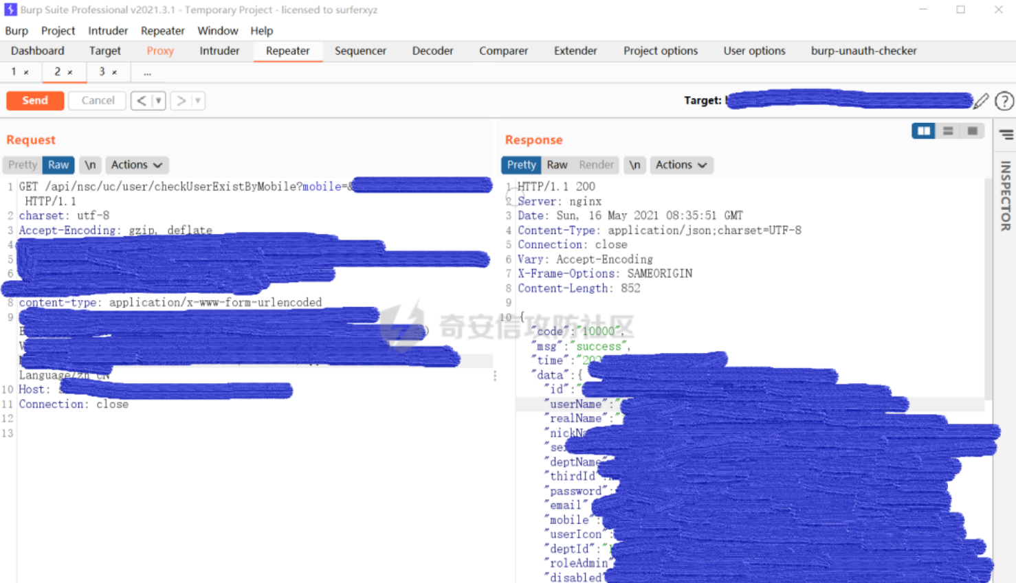This screenshot has width=1016, height=583.
Task: Toggle Raw view in Request panel
Action: (x=58, y=165)
